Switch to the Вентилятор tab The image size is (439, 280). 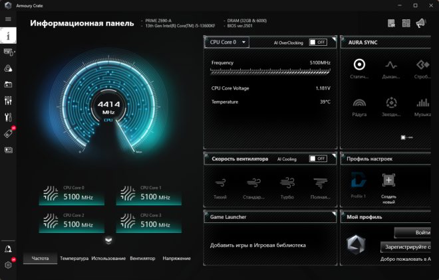(x=142, y=258)
